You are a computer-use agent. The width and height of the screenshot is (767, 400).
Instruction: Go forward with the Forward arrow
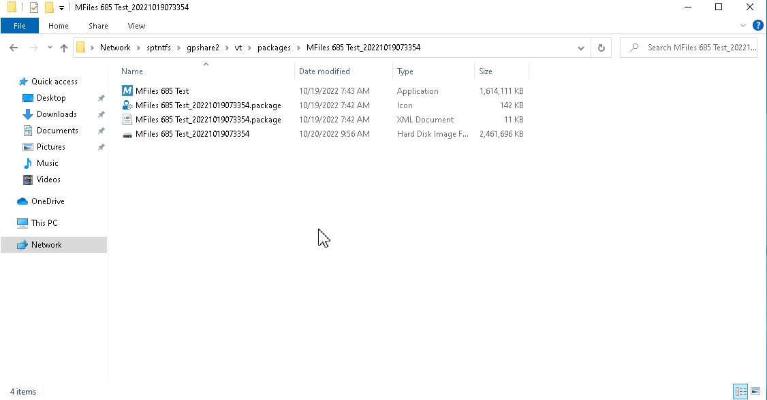(x=34, y=48)
